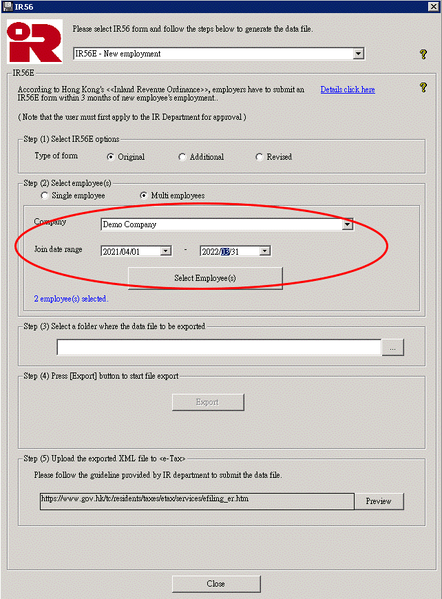The width and height of the screenshot is (442, 599).
Task: Click the top help question mark icon
Action: click(423, 54)
